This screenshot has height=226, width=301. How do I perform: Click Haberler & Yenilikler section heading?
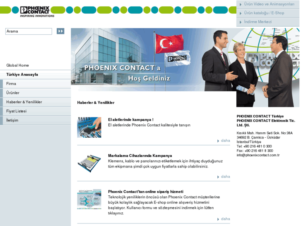(96, 102)
